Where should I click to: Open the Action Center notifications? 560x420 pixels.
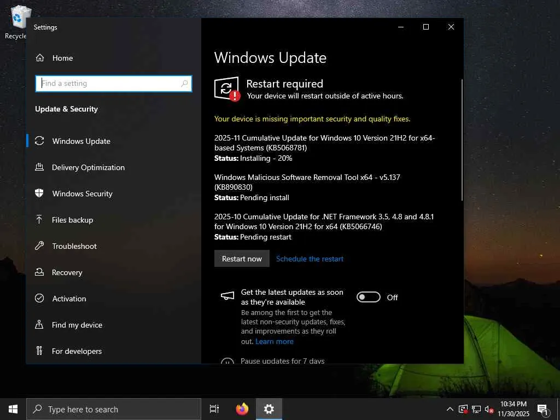point(543,410)
